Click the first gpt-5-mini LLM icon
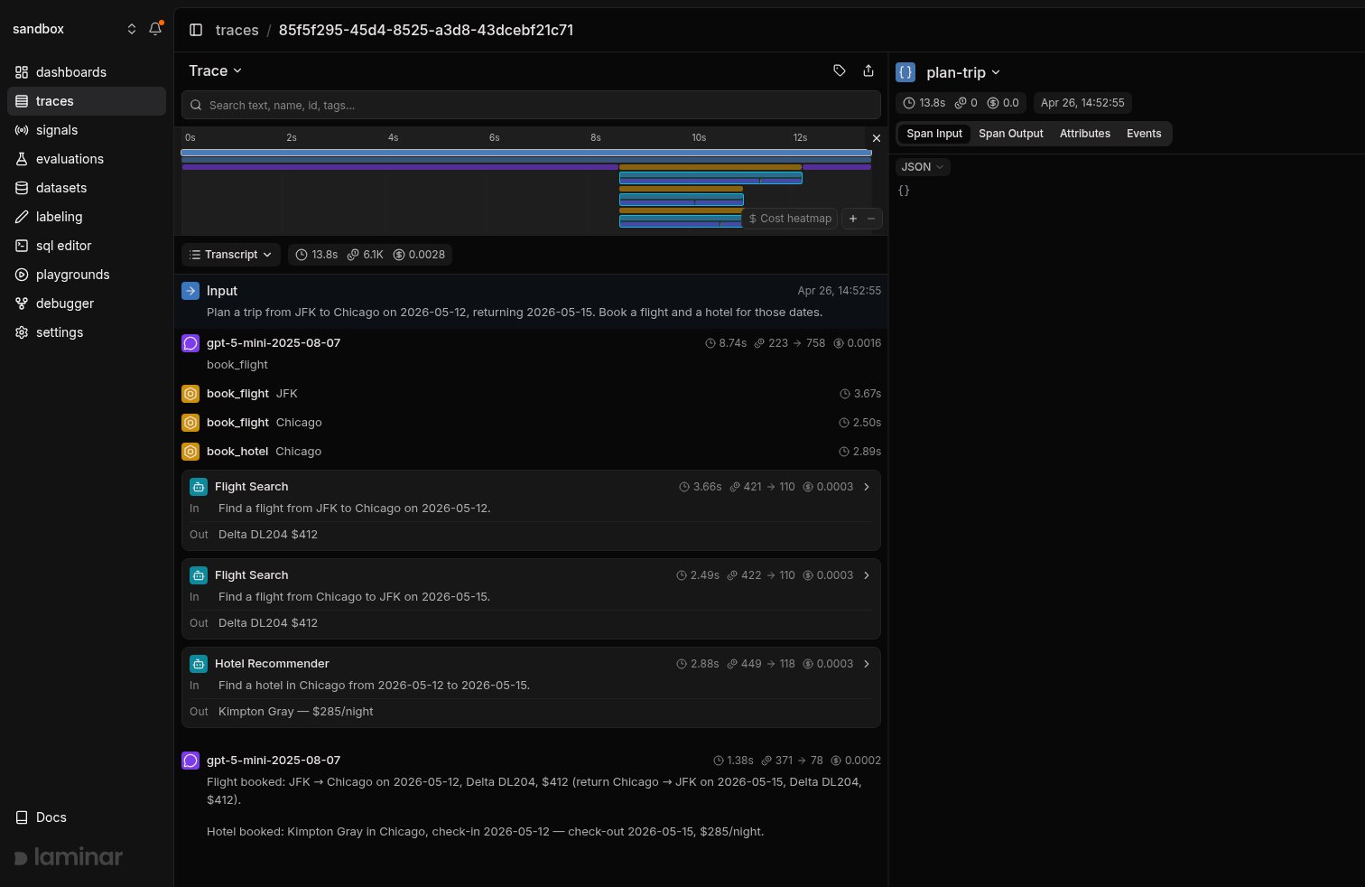This screenshot has height=887, width=1365. 190,343
